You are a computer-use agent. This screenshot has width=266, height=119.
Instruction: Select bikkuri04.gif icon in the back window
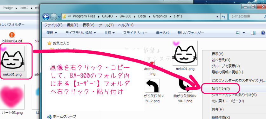(x=12, y=35)
